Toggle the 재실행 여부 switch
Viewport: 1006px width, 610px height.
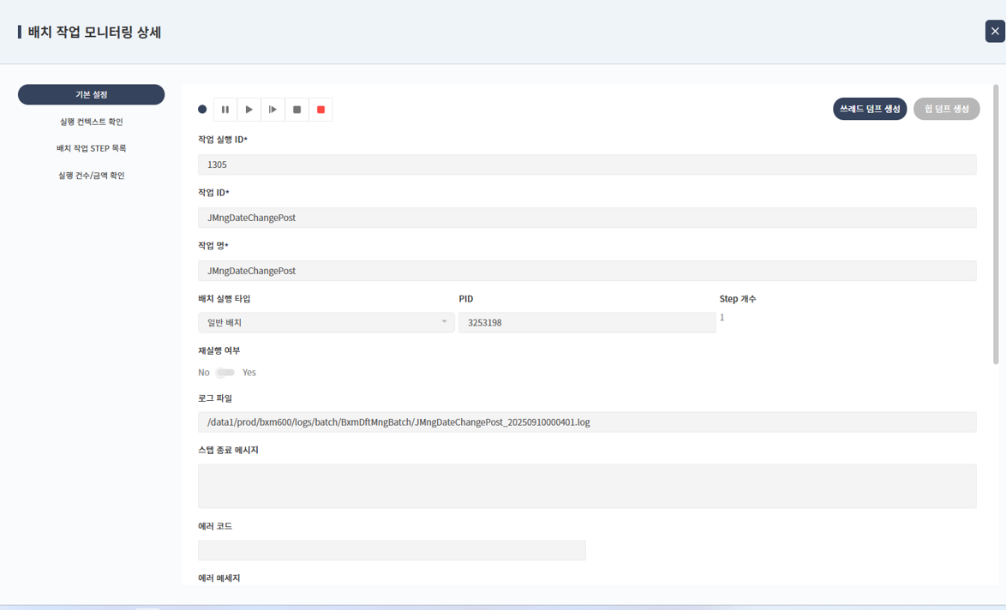point(225,373)
